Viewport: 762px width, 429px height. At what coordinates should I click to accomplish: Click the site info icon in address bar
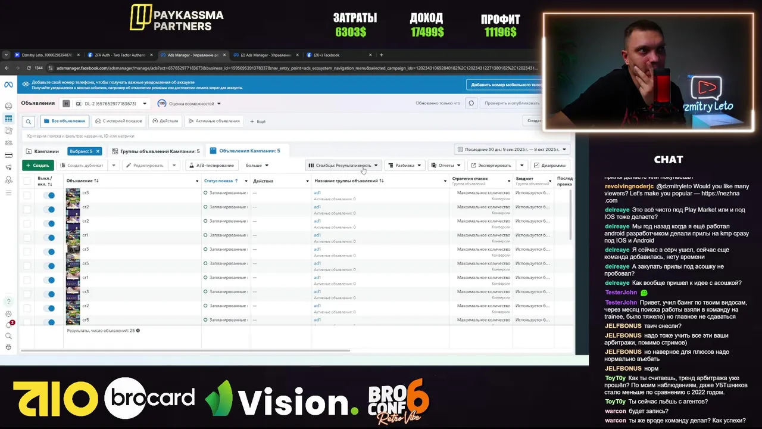pos(51,68)
